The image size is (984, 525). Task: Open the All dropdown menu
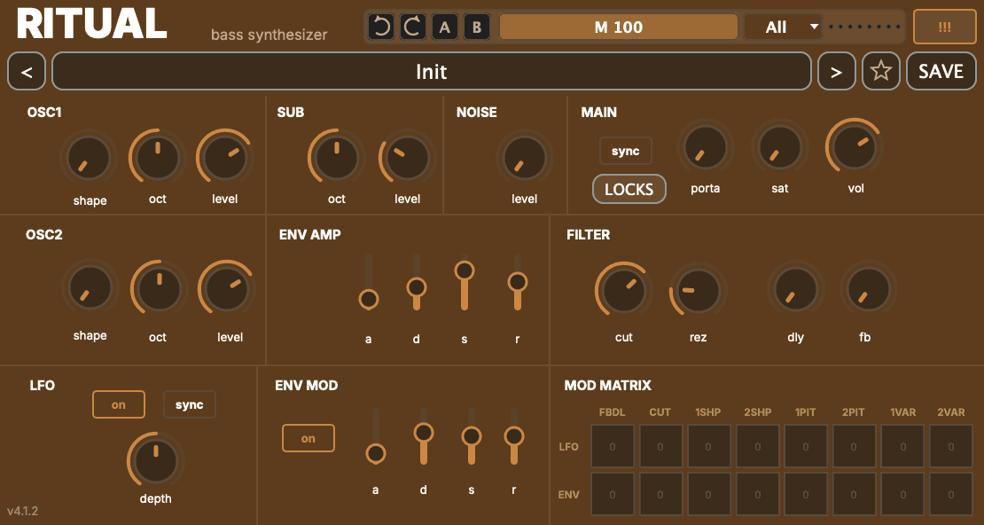coord(783,27)
